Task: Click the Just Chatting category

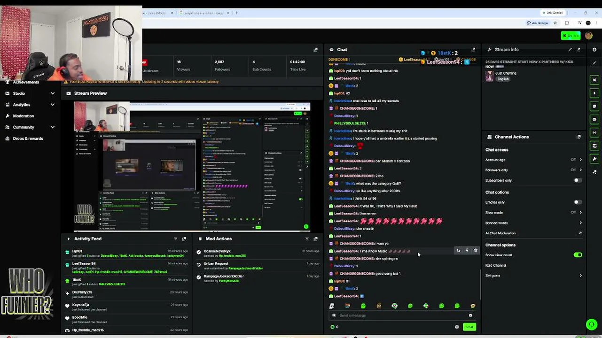Action: [506, 73]
